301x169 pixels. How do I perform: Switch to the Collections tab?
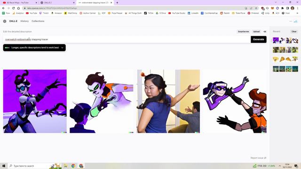coord(38,21)
